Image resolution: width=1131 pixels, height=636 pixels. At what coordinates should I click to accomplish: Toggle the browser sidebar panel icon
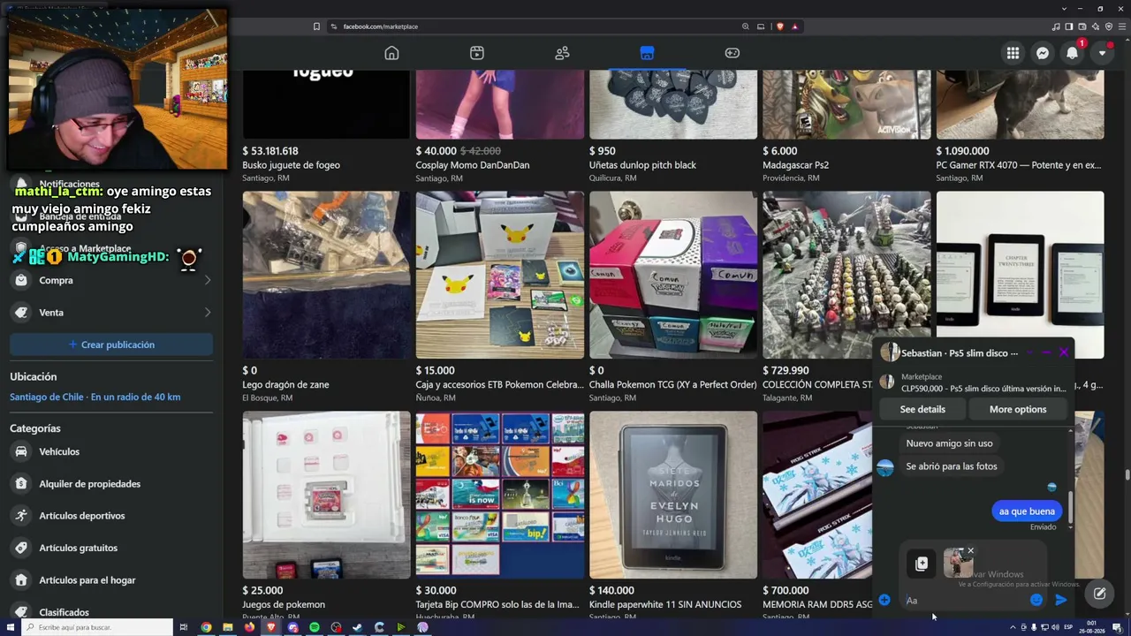[x=1069, y=26]
